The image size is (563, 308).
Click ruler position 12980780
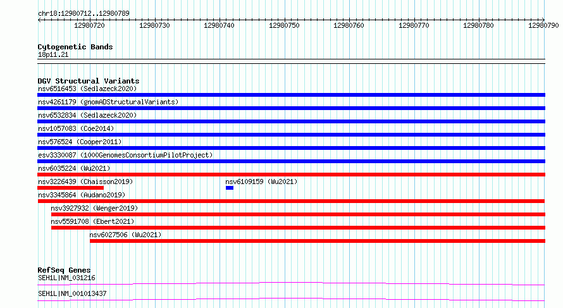coord(478,25)
